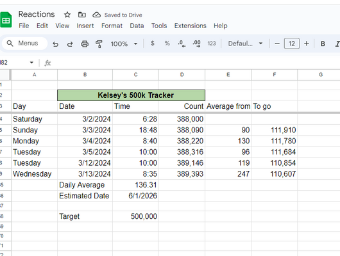The image size is (340, 256).
Task: Increase decimal places icon
Action: tap(196, 44)
